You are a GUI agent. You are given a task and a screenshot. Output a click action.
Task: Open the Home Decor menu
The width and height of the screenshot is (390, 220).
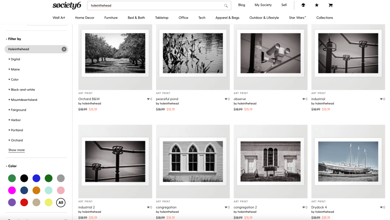(x=85, y=18)
